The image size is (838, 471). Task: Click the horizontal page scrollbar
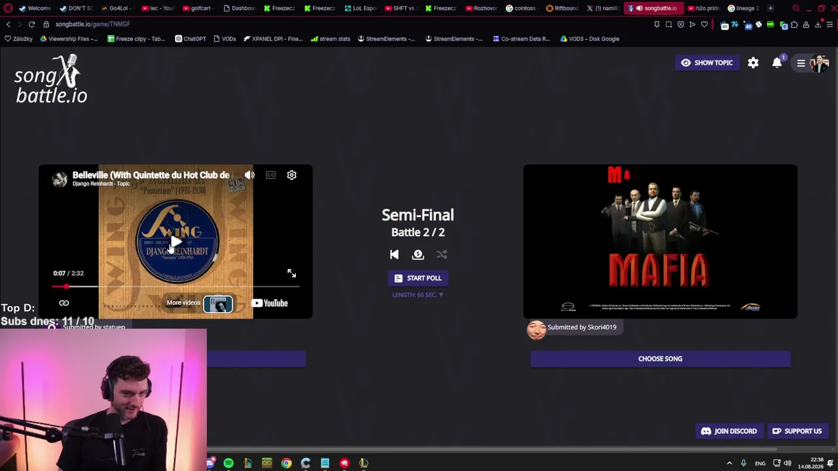pos(491,449)
